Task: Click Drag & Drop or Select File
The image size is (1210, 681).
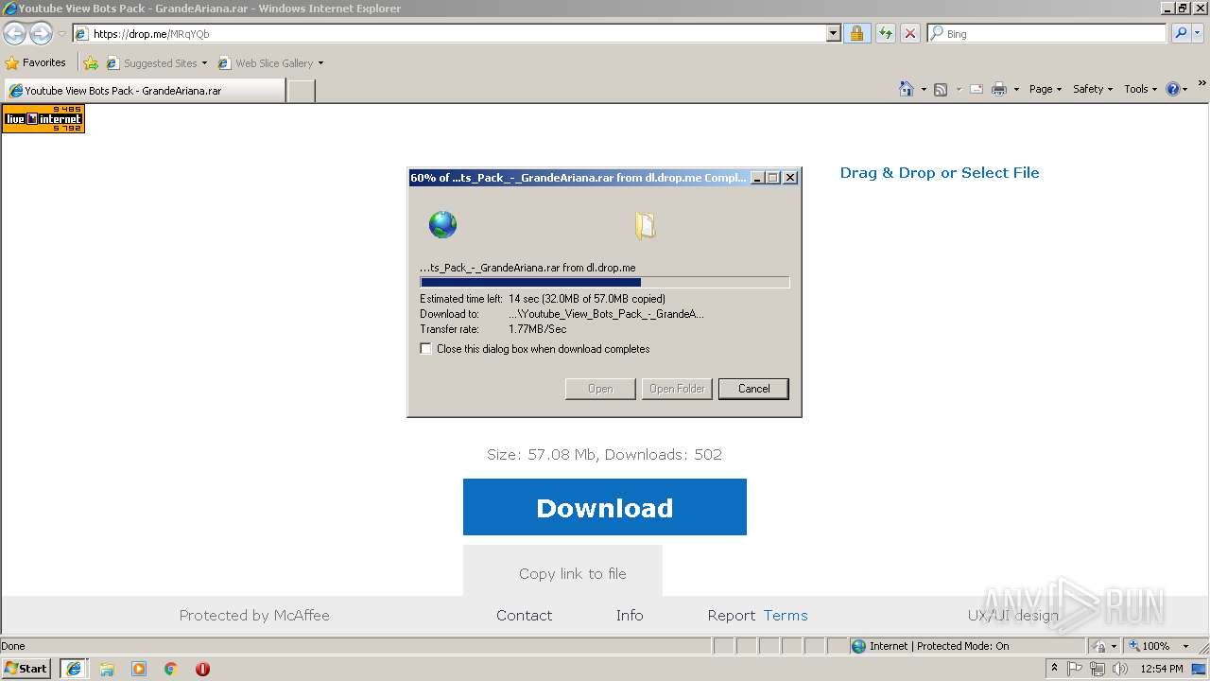Action: [x=940, y=172]
